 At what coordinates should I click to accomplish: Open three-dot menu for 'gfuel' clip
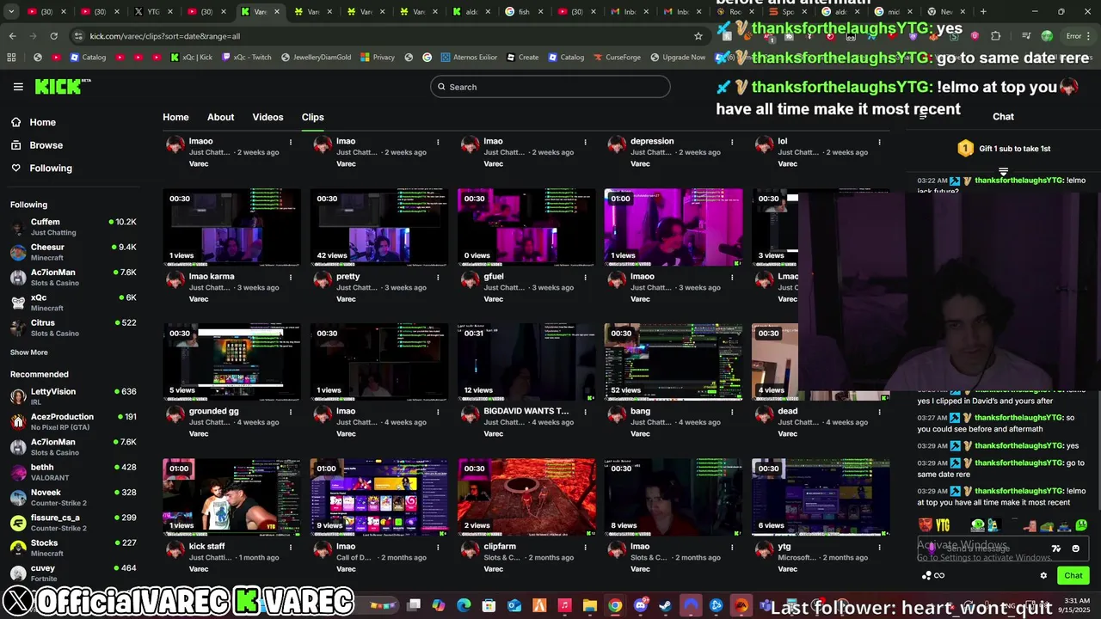[x=585, y=277]
